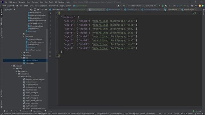Open Project panel settings gear
Image resolution: width=205 pixels, height=115 pixels.
[x=43, y=10]
